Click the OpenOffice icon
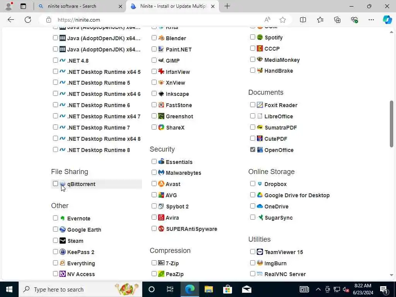This screenshot has height=297, width=396. click(x=260, y=150)
